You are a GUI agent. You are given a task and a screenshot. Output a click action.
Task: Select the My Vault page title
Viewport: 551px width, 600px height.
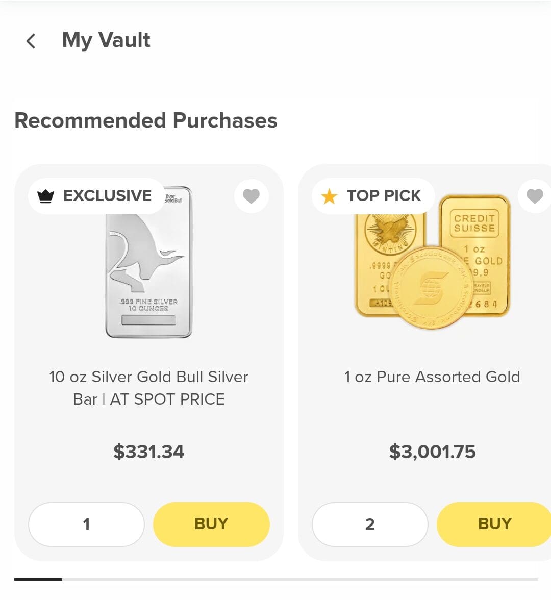pyautogui.click(x=106, y=40)
